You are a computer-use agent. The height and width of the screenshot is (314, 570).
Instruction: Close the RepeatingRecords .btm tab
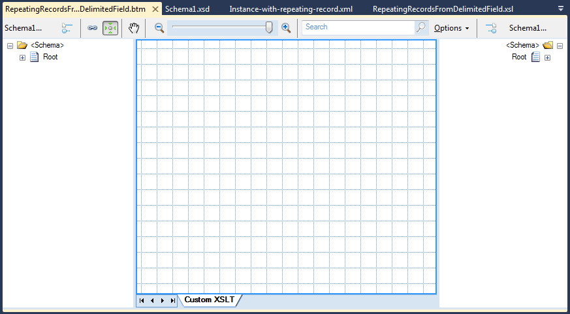point(155,9)
